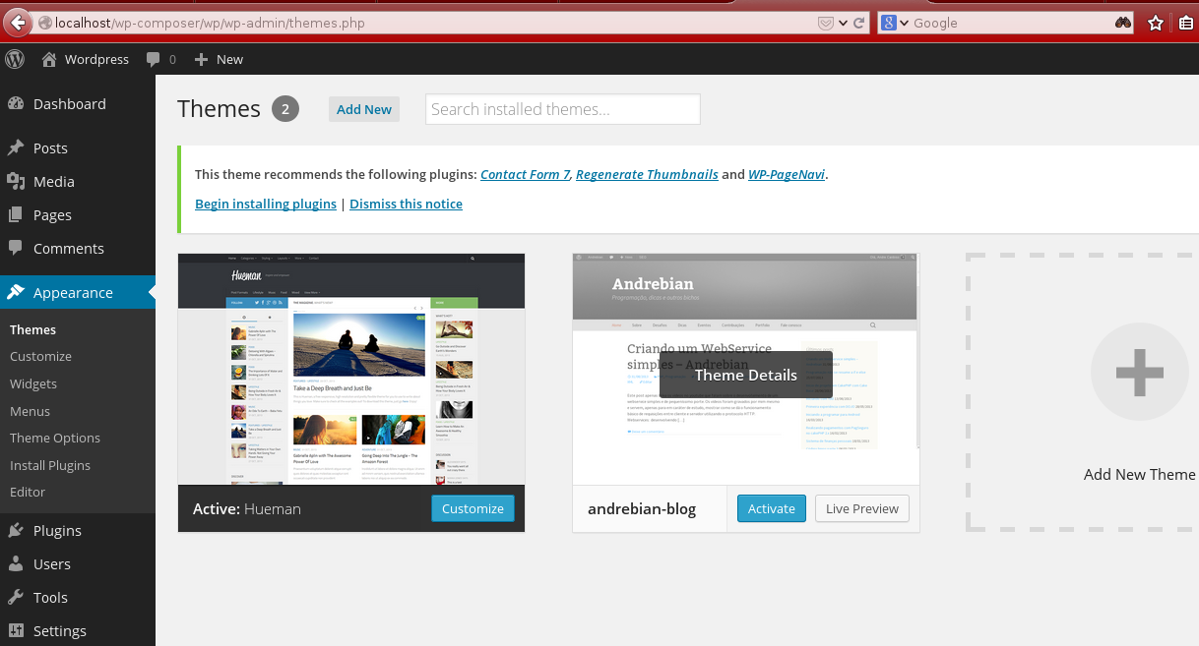Click Live Preview for andrebian-blog

[862, 508]
